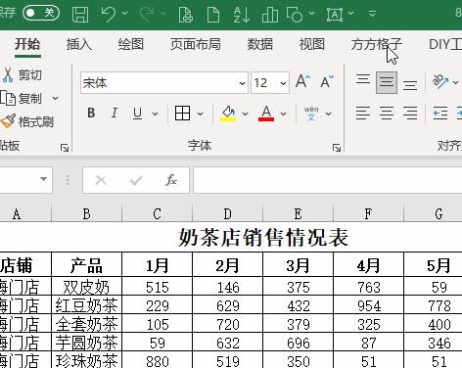462x368 pixels.
Task: Click into the formula bar
Action: tap(328, 180)
